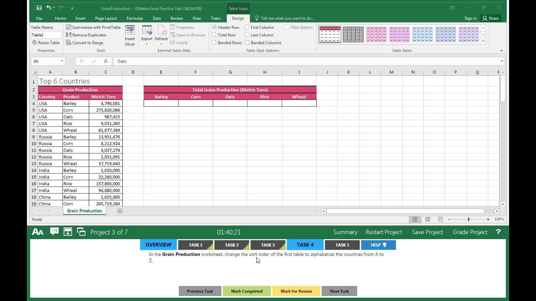This screenshot has height=301, width=536.
Task: Select the pink dashed table style swatch
Action: tap(376, 34)
